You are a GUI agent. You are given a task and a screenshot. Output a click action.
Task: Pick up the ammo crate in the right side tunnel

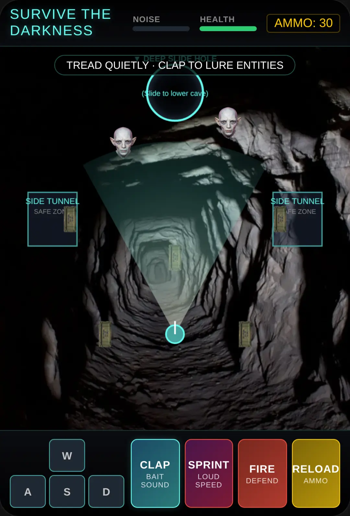point(280,219)
